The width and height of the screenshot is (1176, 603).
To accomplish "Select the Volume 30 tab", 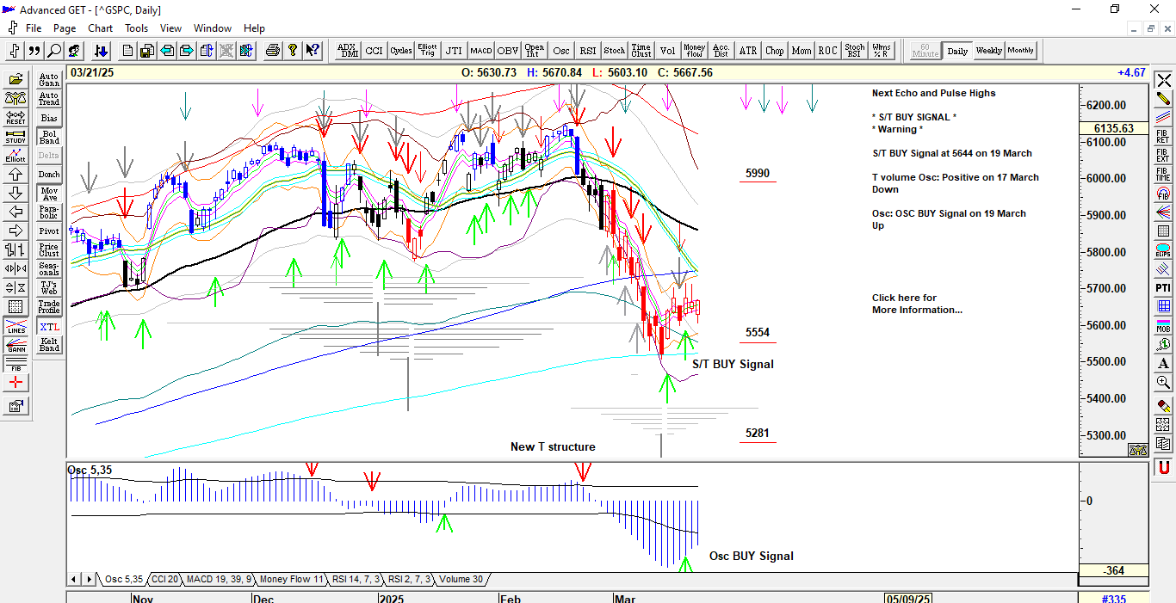I will [x=461, y=579].
